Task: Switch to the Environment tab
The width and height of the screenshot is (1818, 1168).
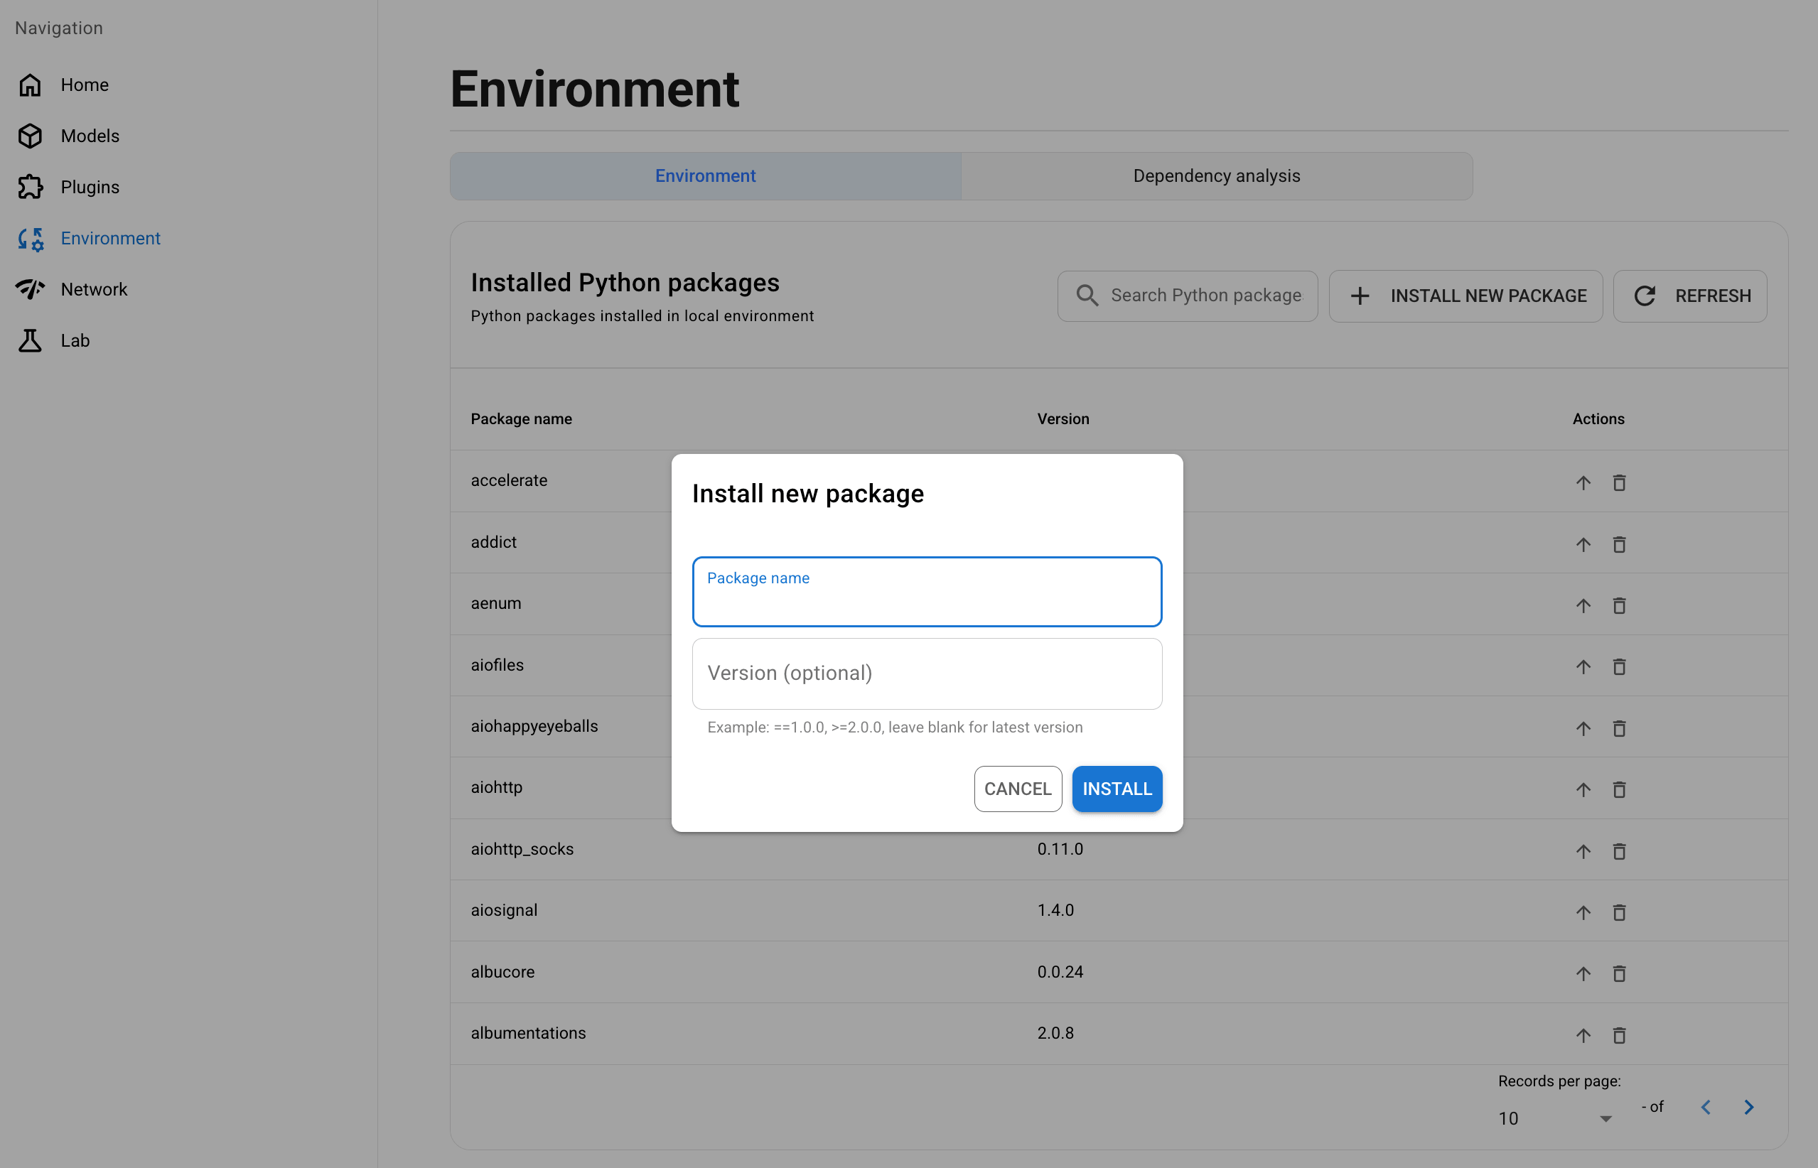Action: pos(705,176)
